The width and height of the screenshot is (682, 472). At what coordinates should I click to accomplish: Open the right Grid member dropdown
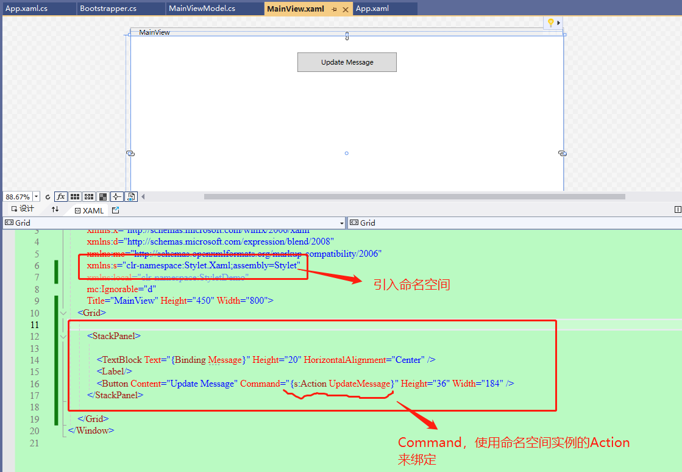pos(515,223)
